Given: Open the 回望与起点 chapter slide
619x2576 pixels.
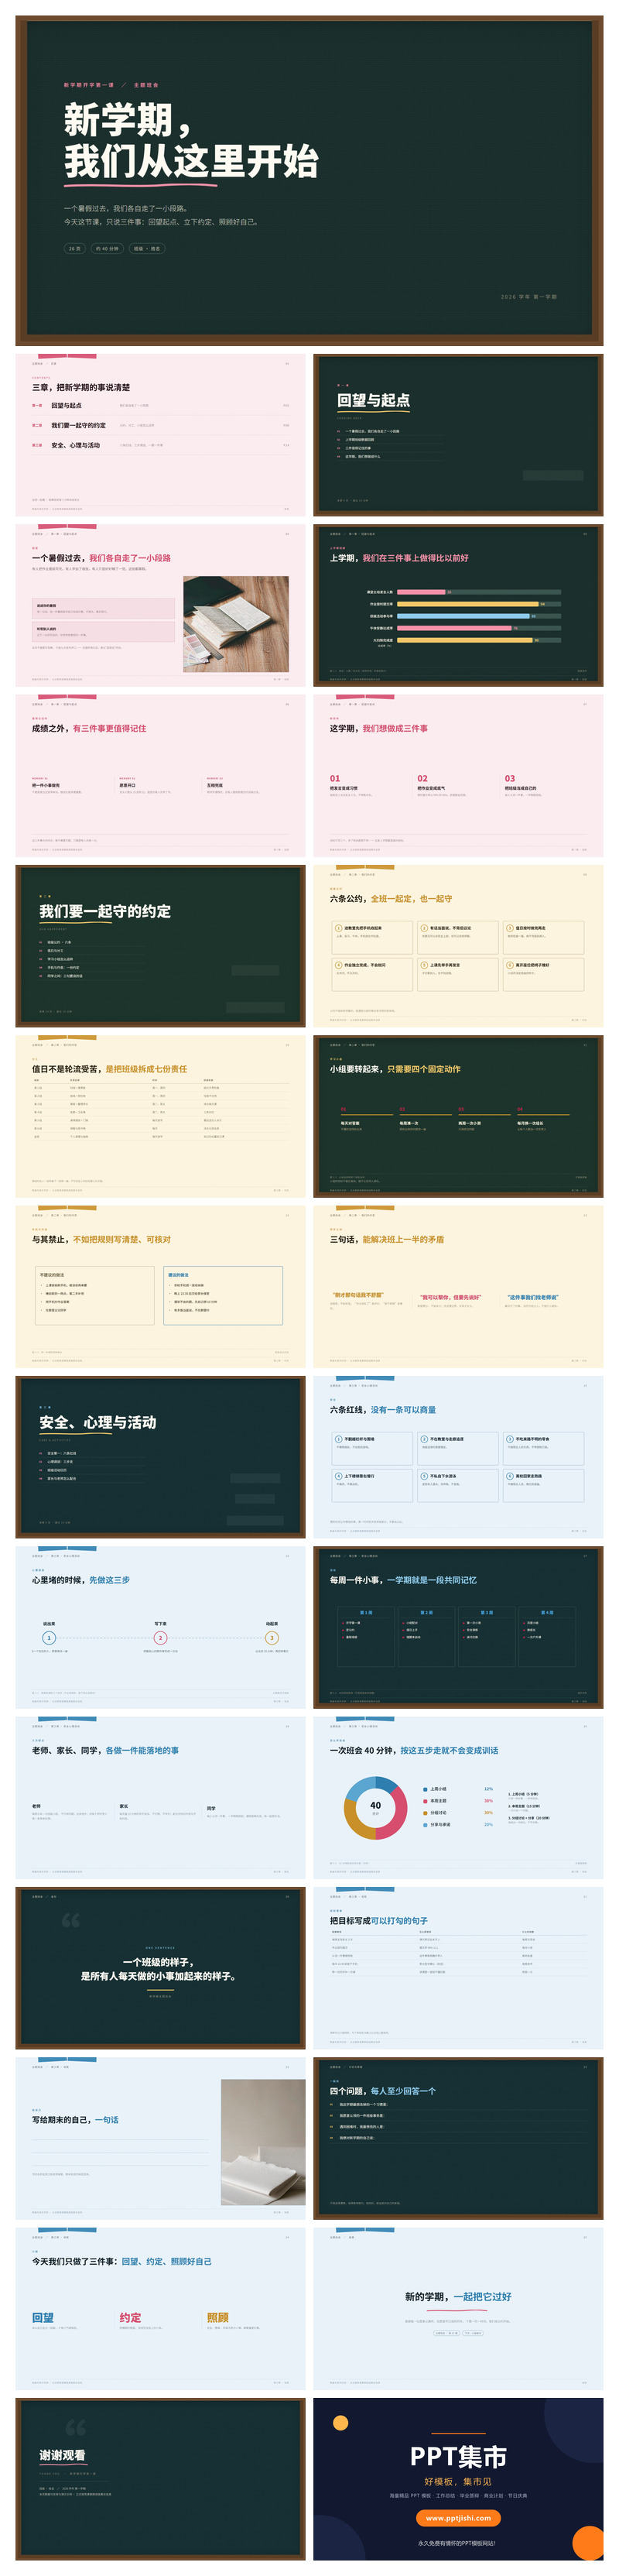Looking at the screenshot, I should [458, 435].
